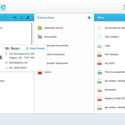Open the Sa_ArtGt PDF file
The image size is (125, 125).
point(109,63)
